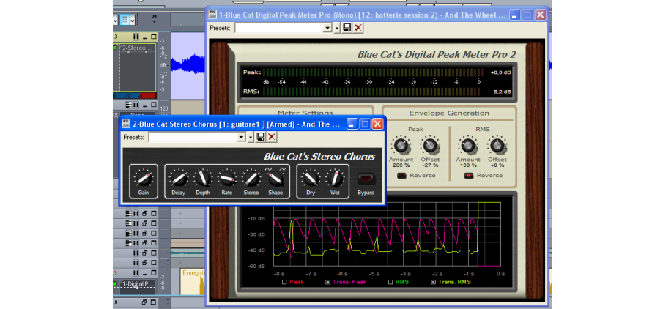The width and height of the screenshot is (652, 309).
Task: Click the Wet knob in Stereo Chorus
Action: click(x=335, y=179)
